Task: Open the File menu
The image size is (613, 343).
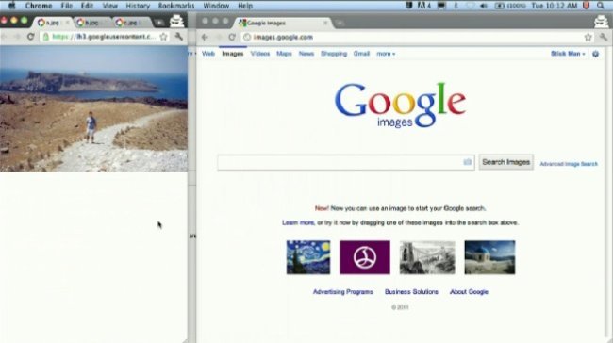Action: (x=66, y=6)
